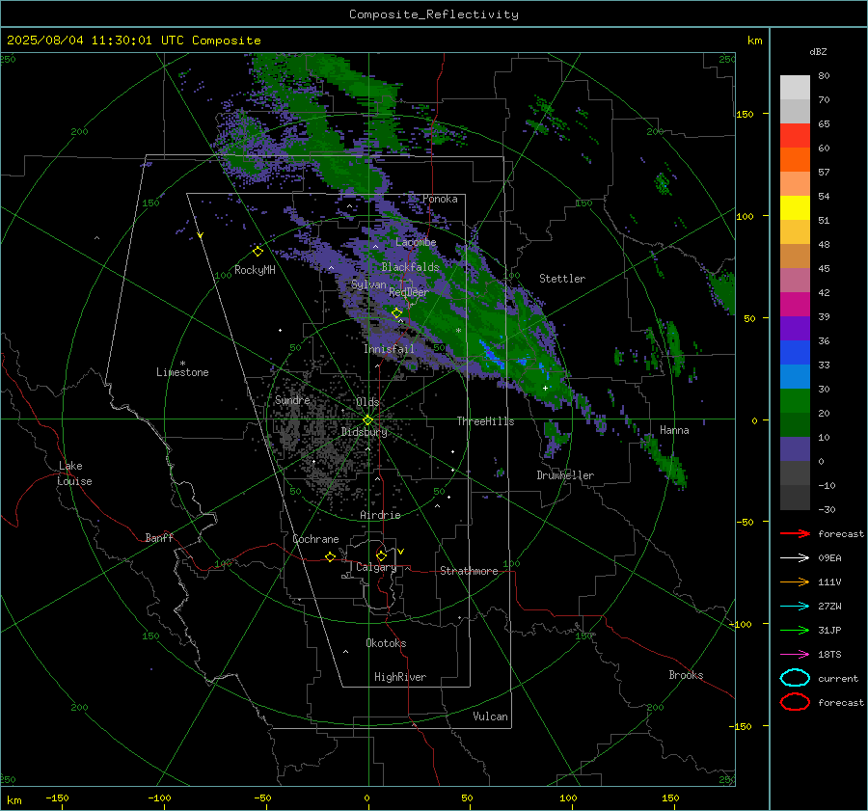Click the Lake Louise label

[74, 473]
